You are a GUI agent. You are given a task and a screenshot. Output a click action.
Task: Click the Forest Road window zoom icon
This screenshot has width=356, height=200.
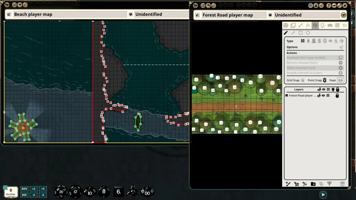click(x=311, y=5)
